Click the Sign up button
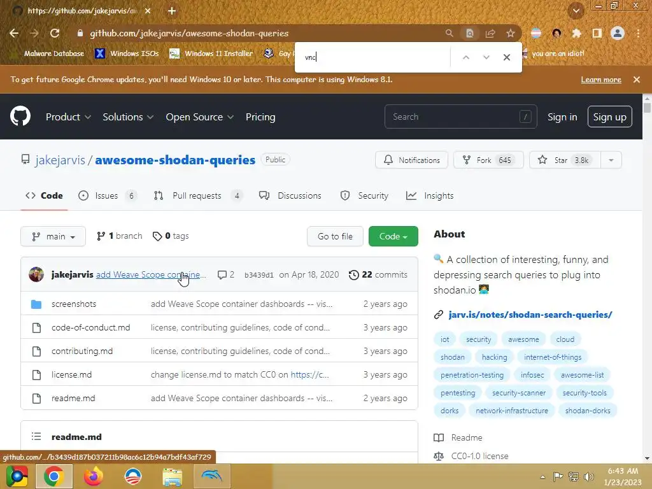The image size is (652, 489). point(609,117)
